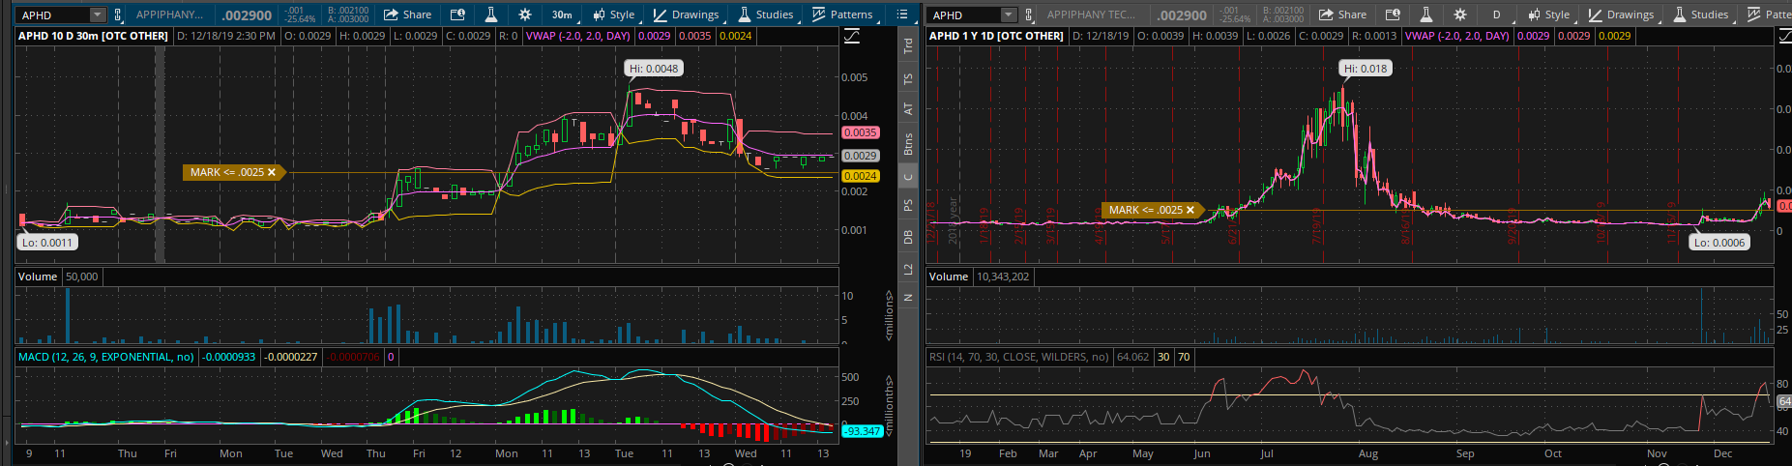Open left chart settings gear
This screenshot has height=466, width=1792.
pyautogui.click(x=524, y=15)
